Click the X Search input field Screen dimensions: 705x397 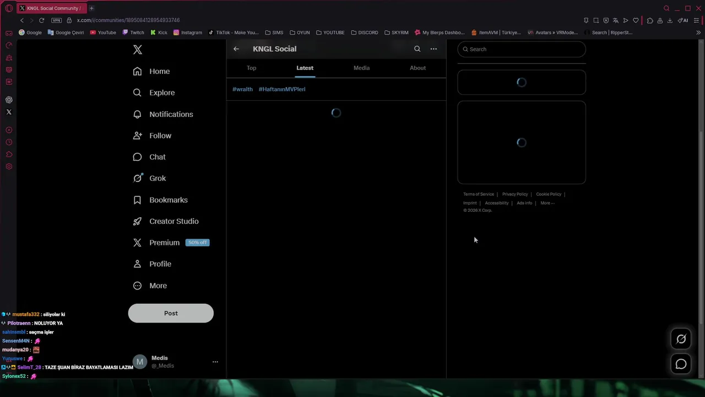522,49
